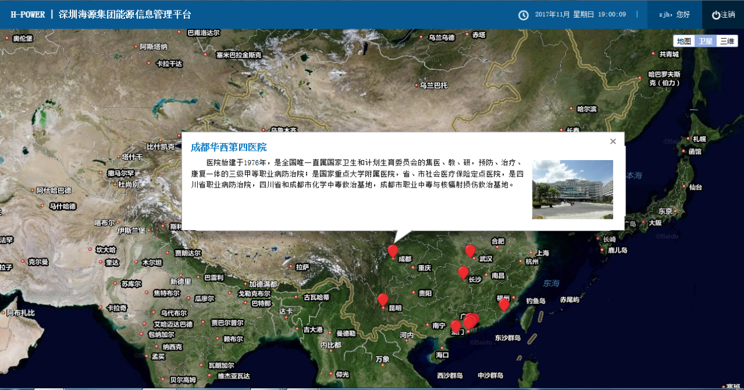Select the 卫星 satellite view tab

pos(705,41)
